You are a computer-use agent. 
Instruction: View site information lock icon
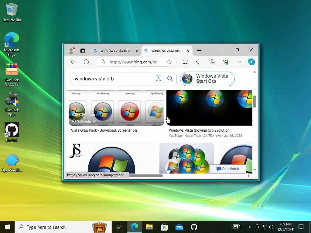(103, 62)
